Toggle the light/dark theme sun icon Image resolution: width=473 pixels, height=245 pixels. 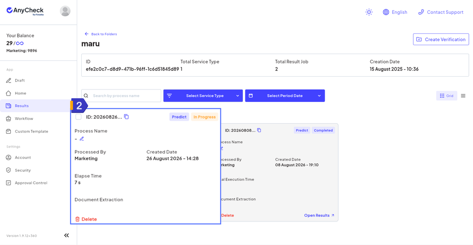tap(369, 12)
